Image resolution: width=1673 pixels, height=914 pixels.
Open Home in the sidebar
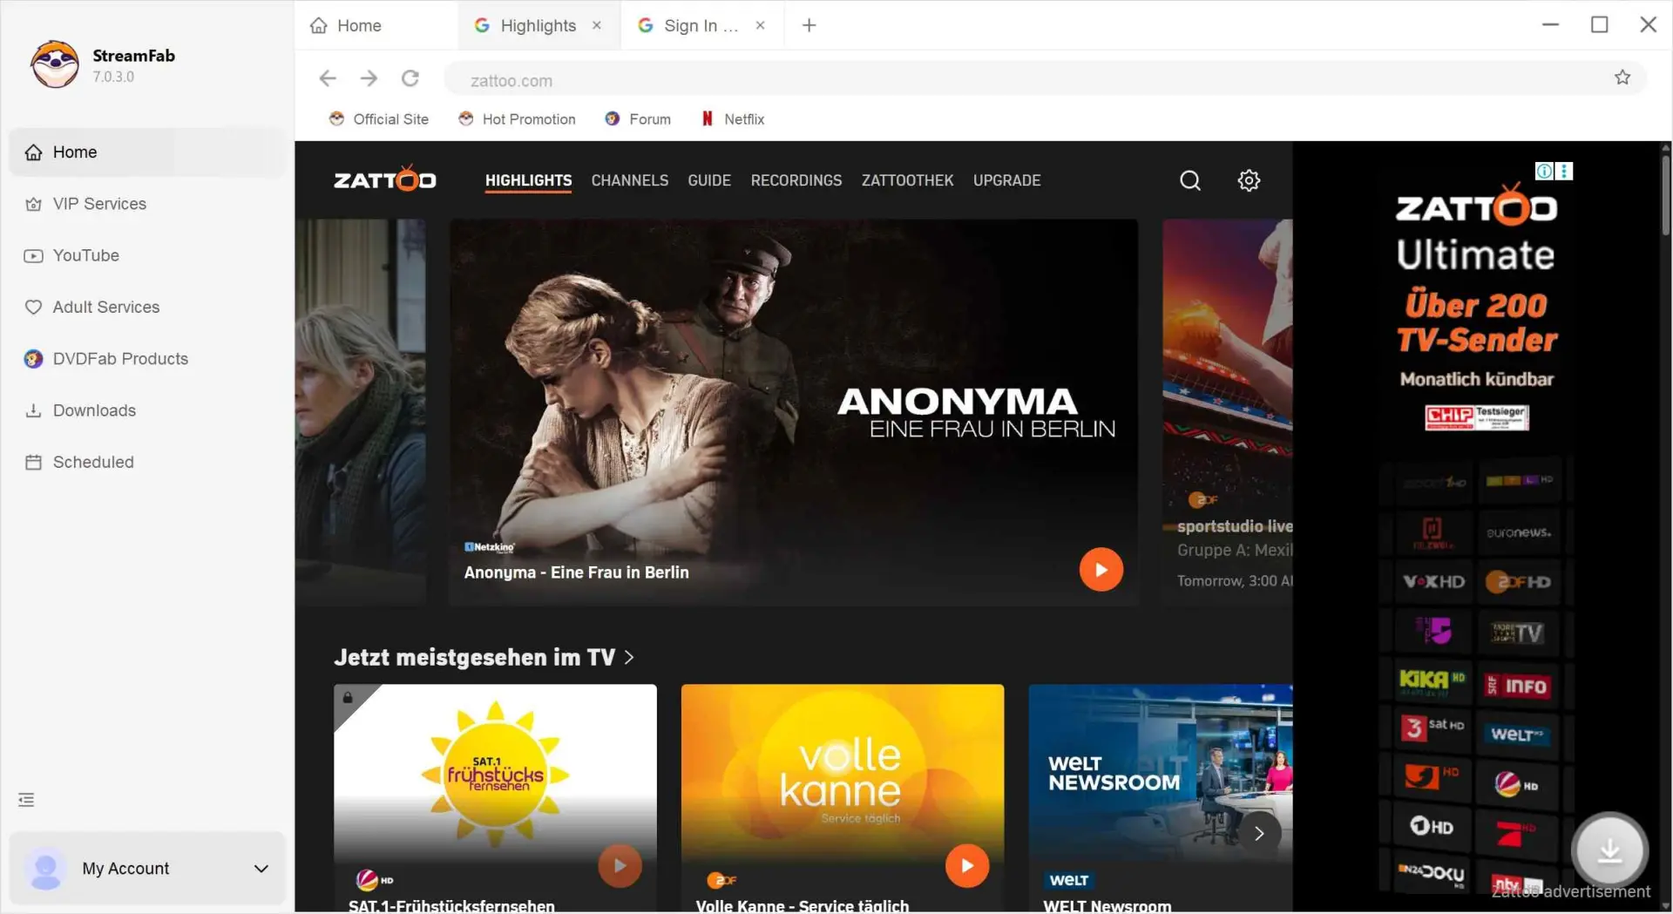click(147, 152)
